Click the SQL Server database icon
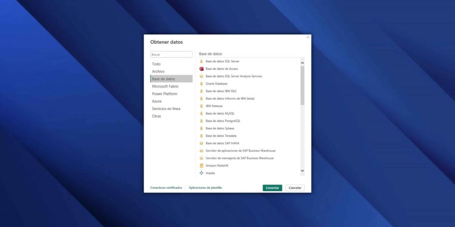Image resolution: width=455 pixels, height=227 pixels. pyautogui.click(x=201, y=61)
